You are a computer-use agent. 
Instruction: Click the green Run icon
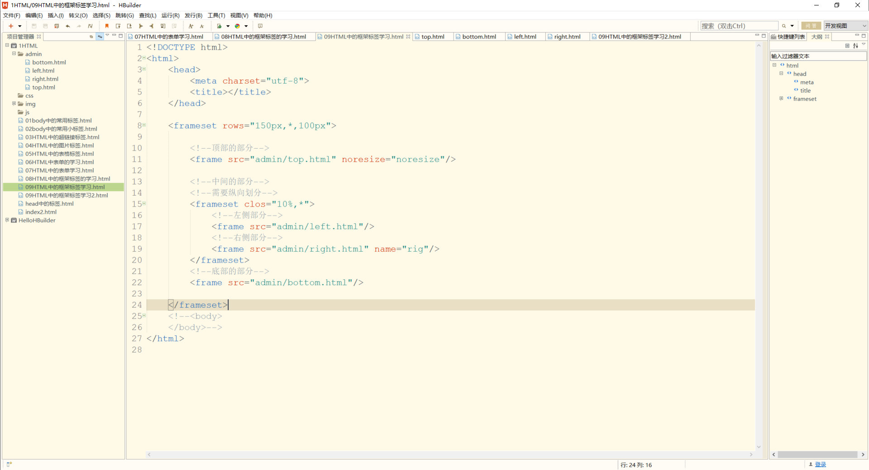point(220,26)
